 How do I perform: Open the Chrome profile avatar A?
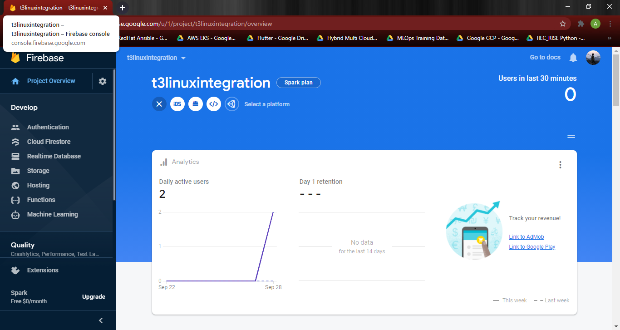pos(595,24)
